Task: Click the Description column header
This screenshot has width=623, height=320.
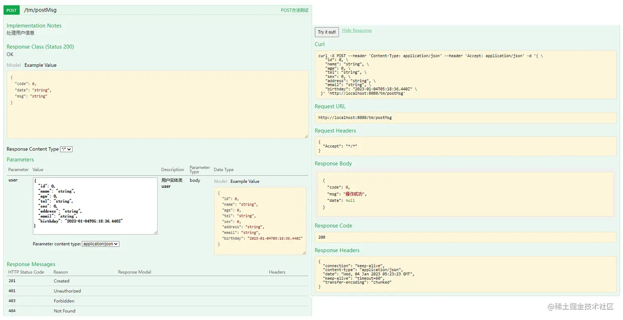Action: coord(173,170)
